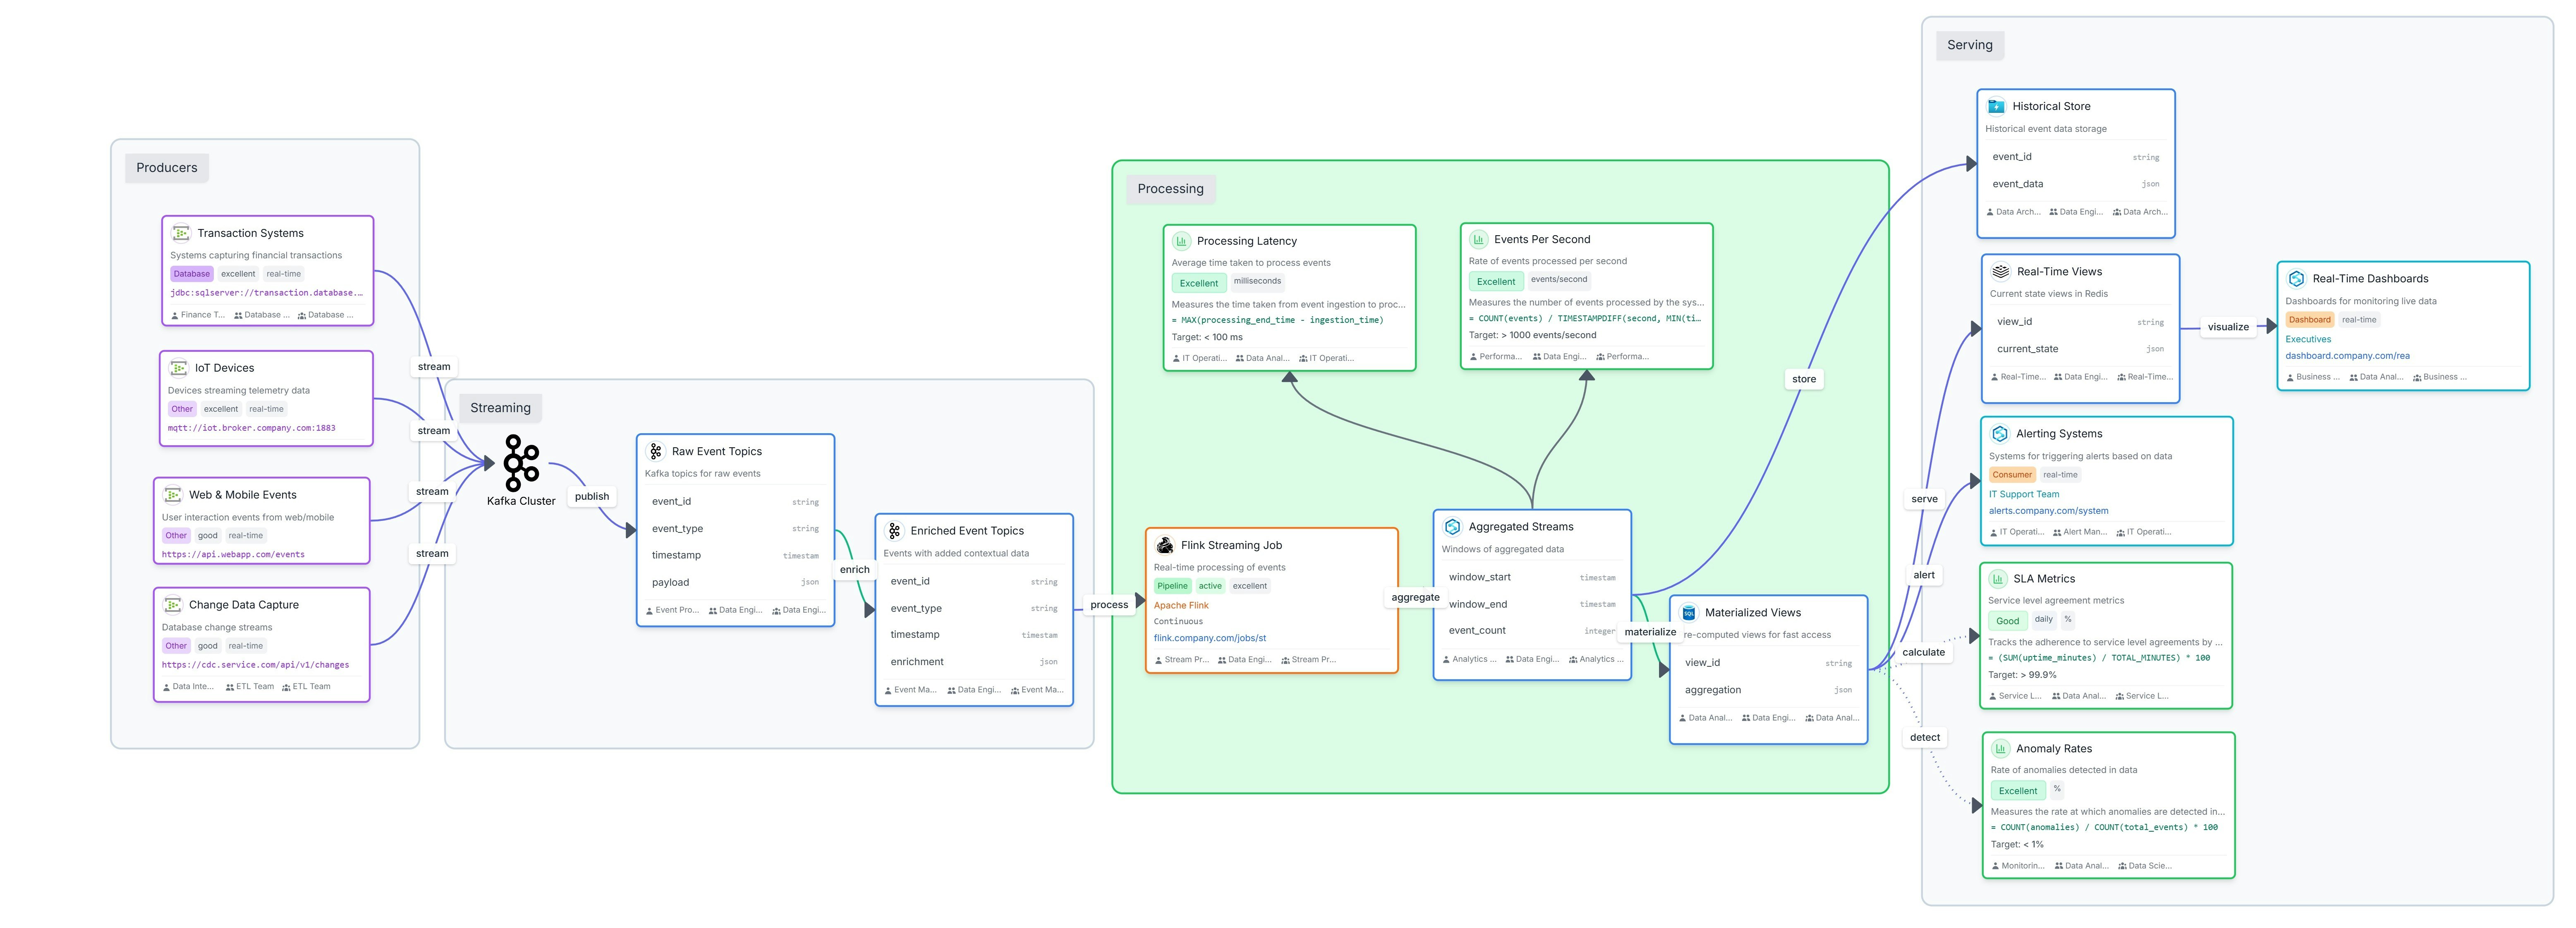
Task: Open the flink.company.com/jobs/st link
Action: point(1209,637)
